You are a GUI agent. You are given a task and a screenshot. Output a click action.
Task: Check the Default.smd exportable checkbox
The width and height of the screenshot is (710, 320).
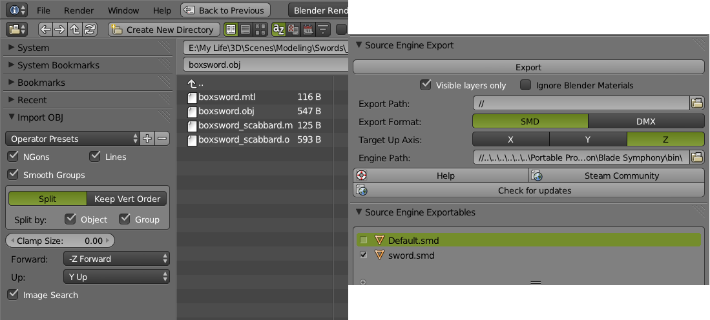pyautogui.click(x=363, y=240)
